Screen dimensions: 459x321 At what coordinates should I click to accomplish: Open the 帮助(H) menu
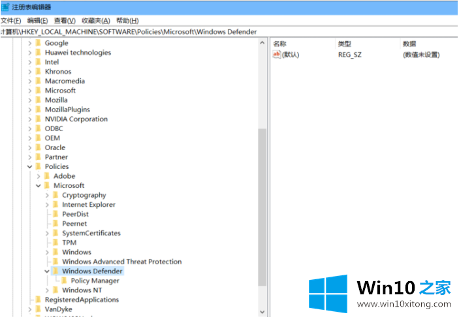click(127, 21)
